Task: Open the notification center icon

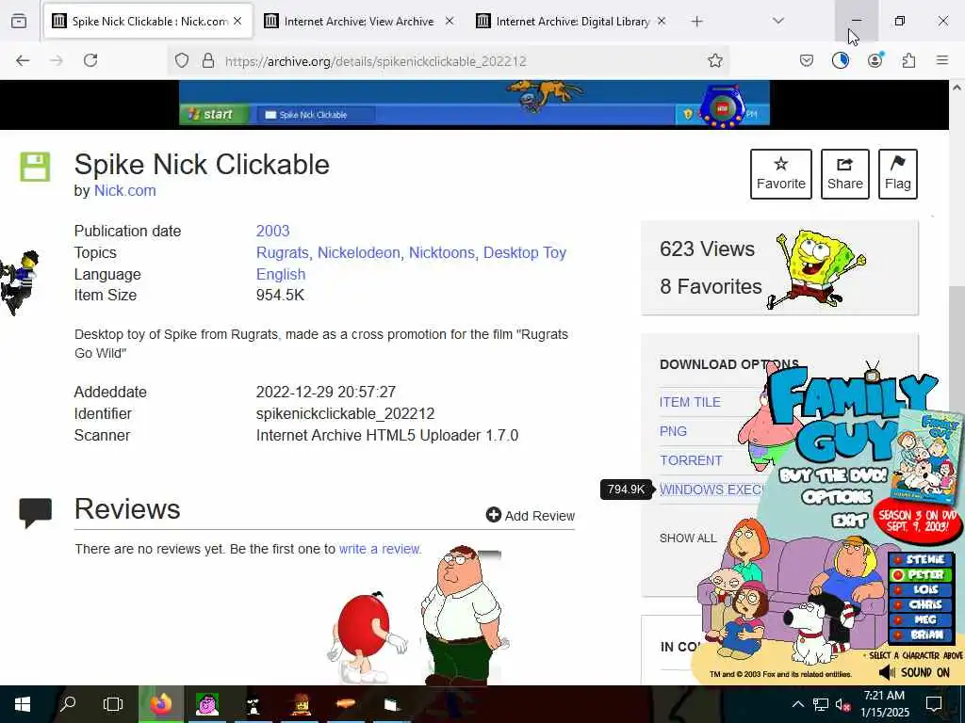Action: point(934,704)
